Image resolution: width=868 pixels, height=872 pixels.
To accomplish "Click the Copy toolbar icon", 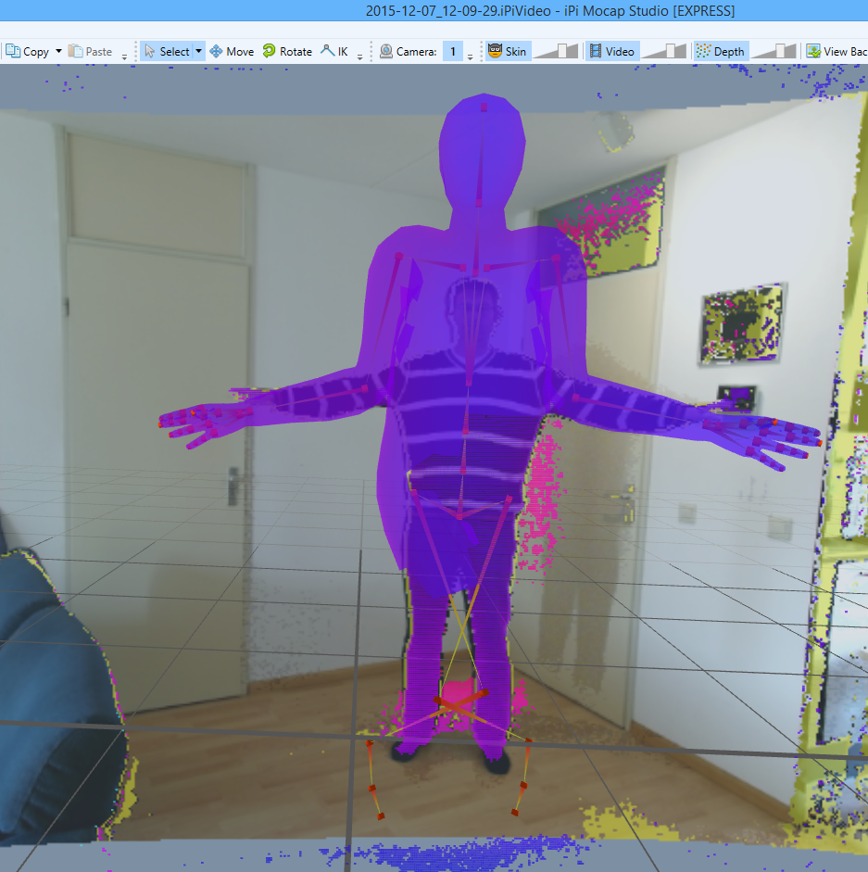I will (13, 51).
